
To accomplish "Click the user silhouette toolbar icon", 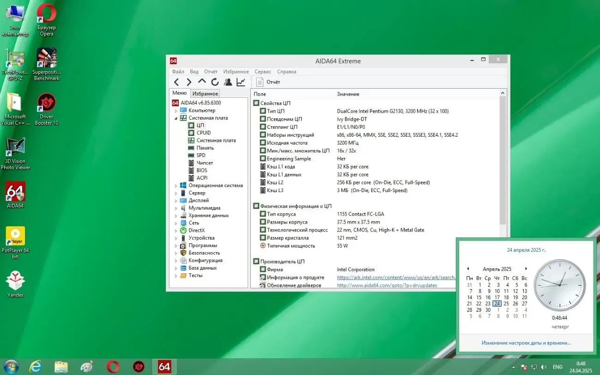I will (228, 82).
